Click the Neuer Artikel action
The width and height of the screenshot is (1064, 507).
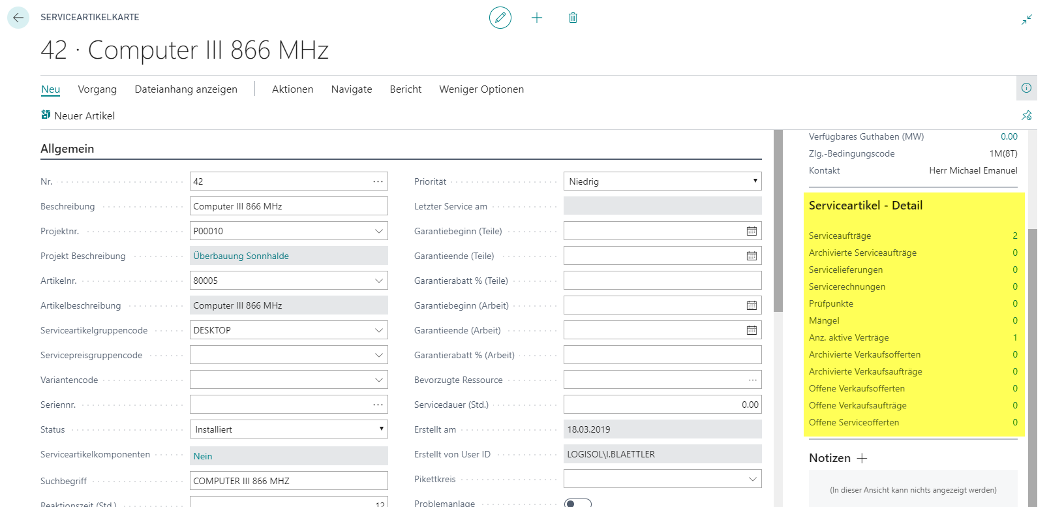click(x=78, y=115)
